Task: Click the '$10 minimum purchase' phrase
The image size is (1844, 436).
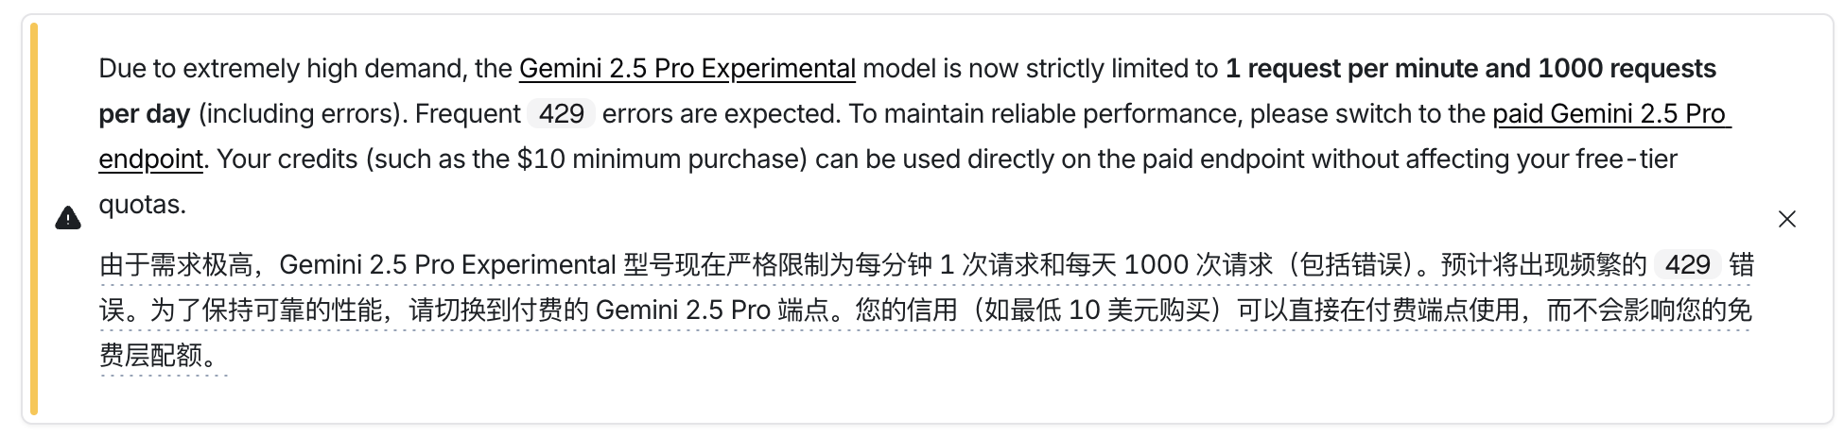Action: [661, 159]
